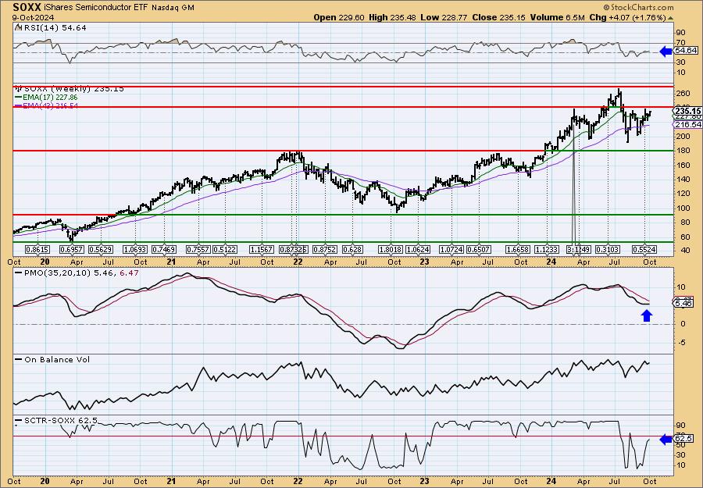This screenshot has width=703, height=488.
Task: Click the 9-Oct-2024 chart date
Action: 33,17
